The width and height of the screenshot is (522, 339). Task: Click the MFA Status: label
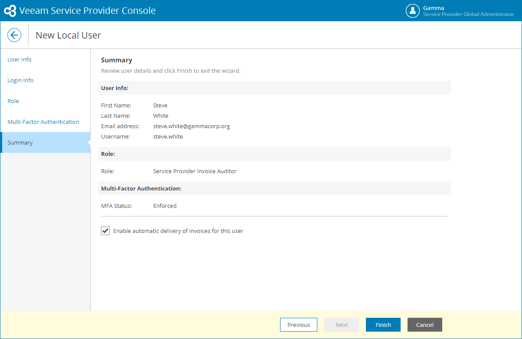[x=117, y=206]
